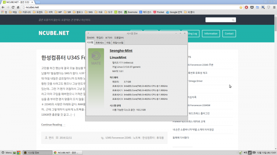
Task: Click the browser forward arrow
Action: pos(8,7)
